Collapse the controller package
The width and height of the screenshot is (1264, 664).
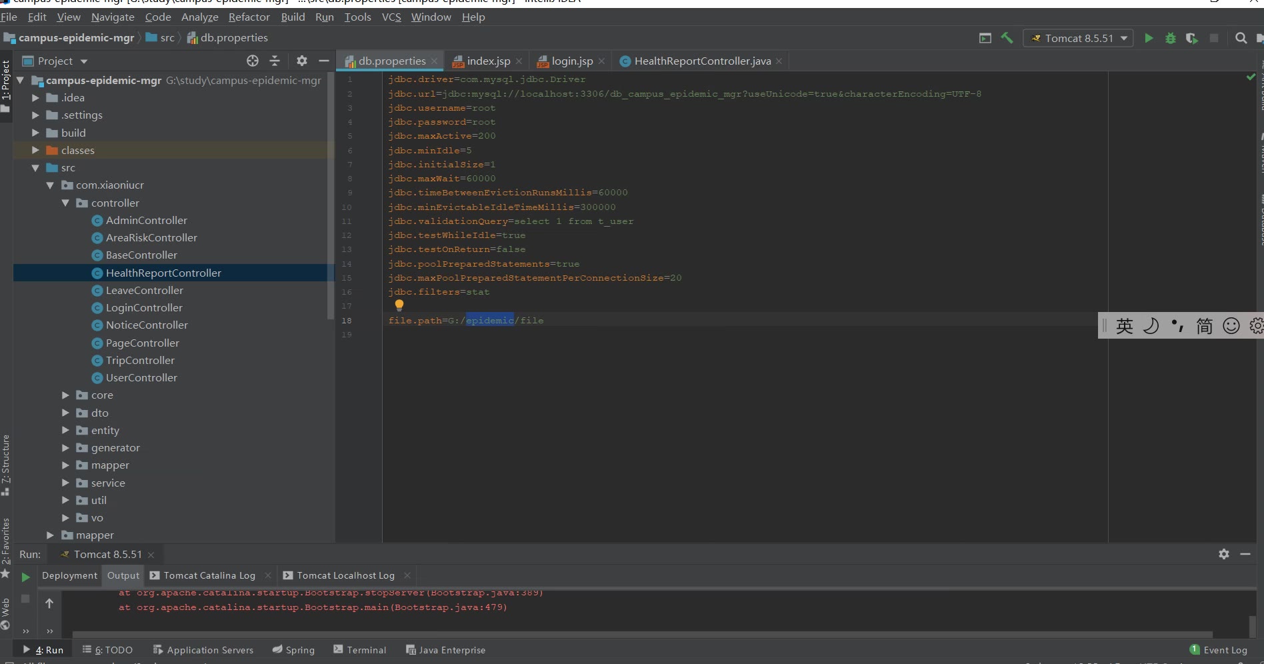pyautogui.click(x=65, y=203)
